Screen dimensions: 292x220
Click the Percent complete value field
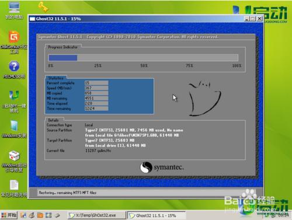pos(96,83)
